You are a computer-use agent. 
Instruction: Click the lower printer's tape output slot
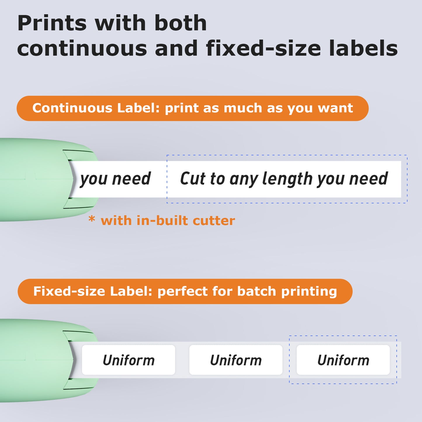pos(71,360)
